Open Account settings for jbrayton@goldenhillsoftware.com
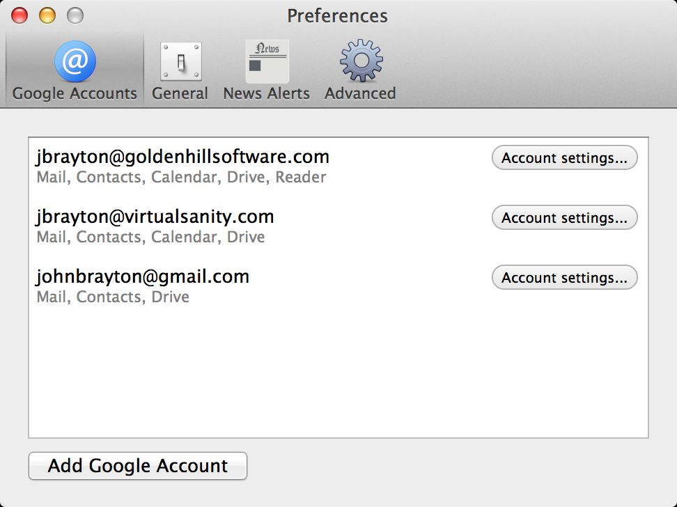The width and height of the screenshot is (677, 507). 564,158
